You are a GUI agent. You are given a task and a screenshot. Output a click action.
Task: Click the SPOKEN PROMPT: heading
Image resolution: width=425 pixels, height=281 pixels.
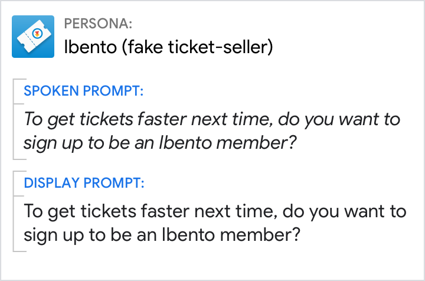coord(84,92)
